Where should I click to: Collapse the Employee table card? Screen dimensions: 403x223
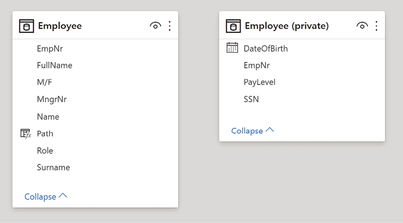45,197
